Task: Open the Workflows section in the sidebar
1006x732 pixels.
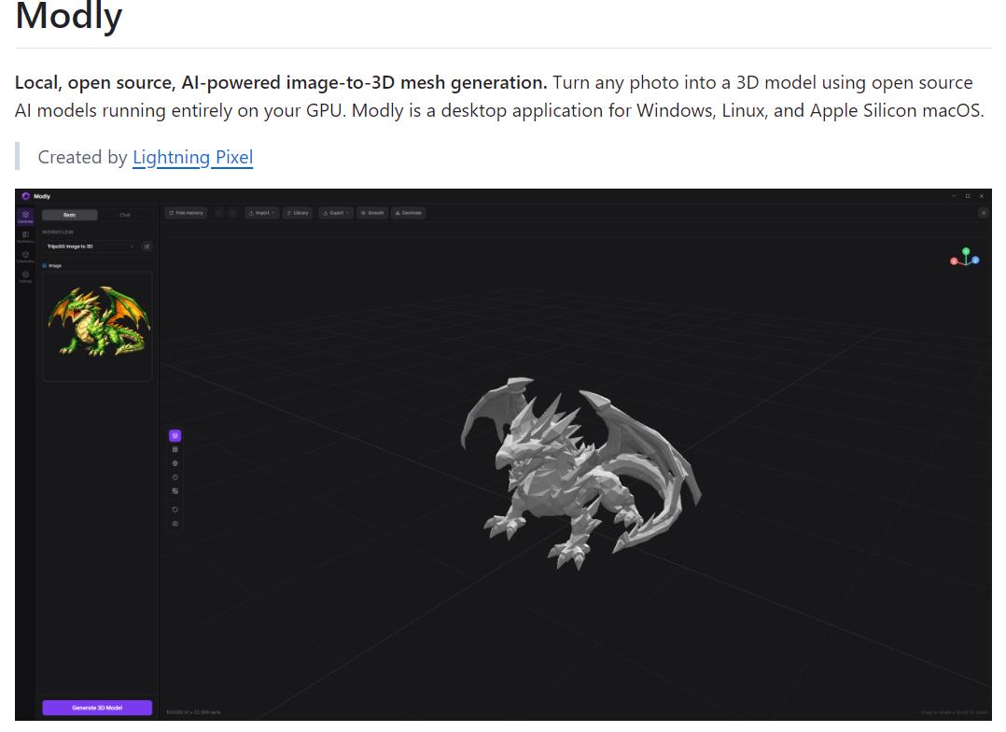Action: (x=25, y=236)
